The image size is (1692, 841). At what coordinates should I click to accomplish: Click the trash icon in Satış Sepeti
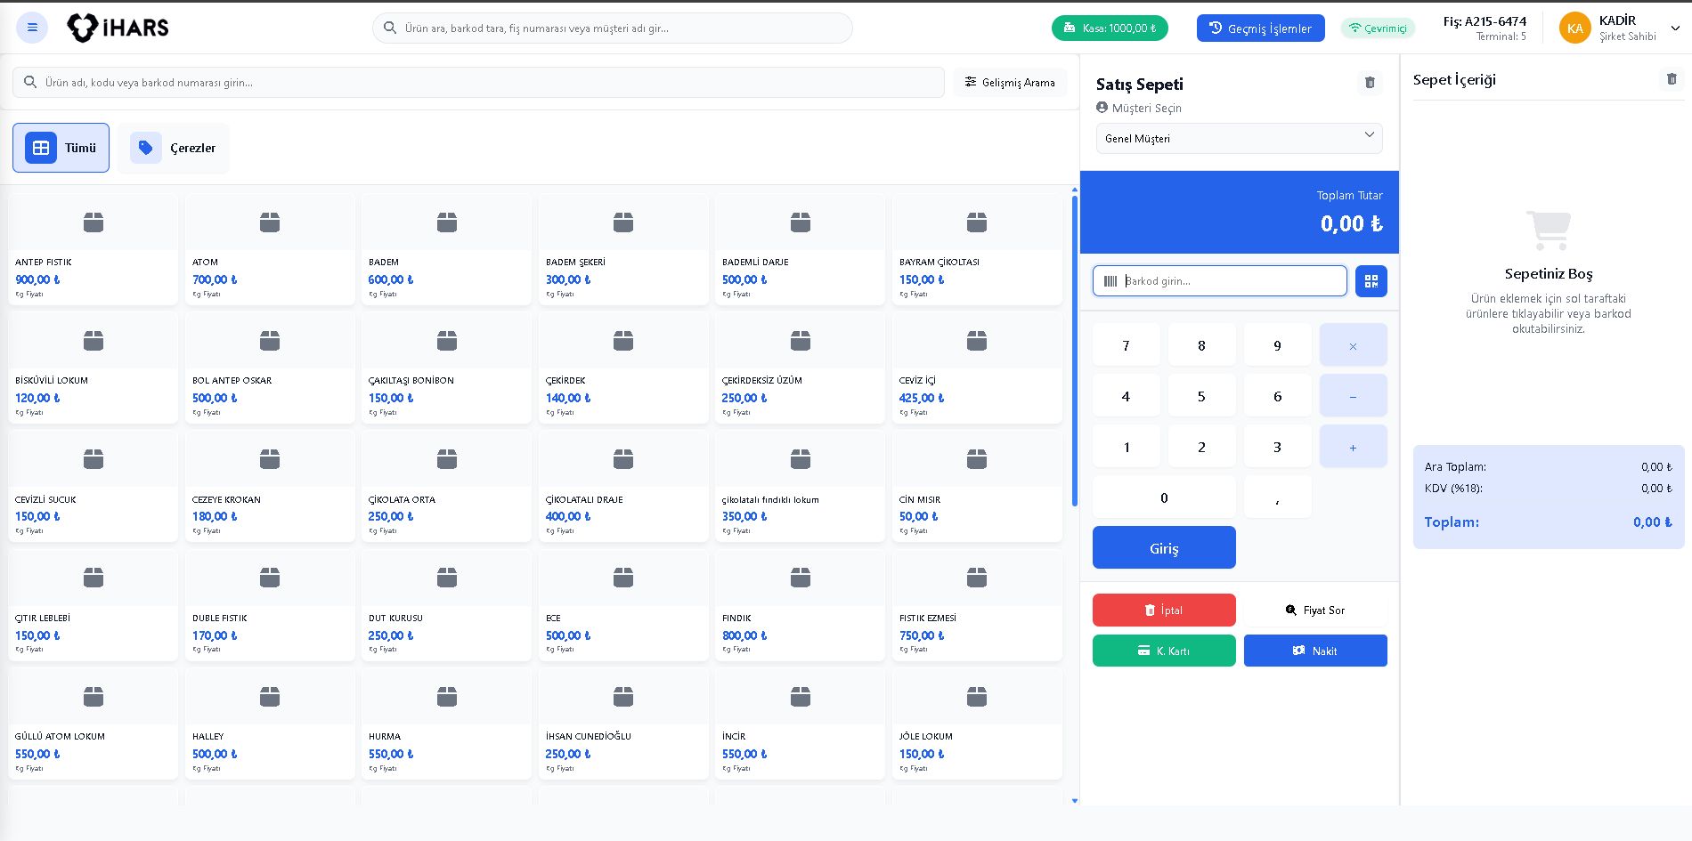point(1370,83)
